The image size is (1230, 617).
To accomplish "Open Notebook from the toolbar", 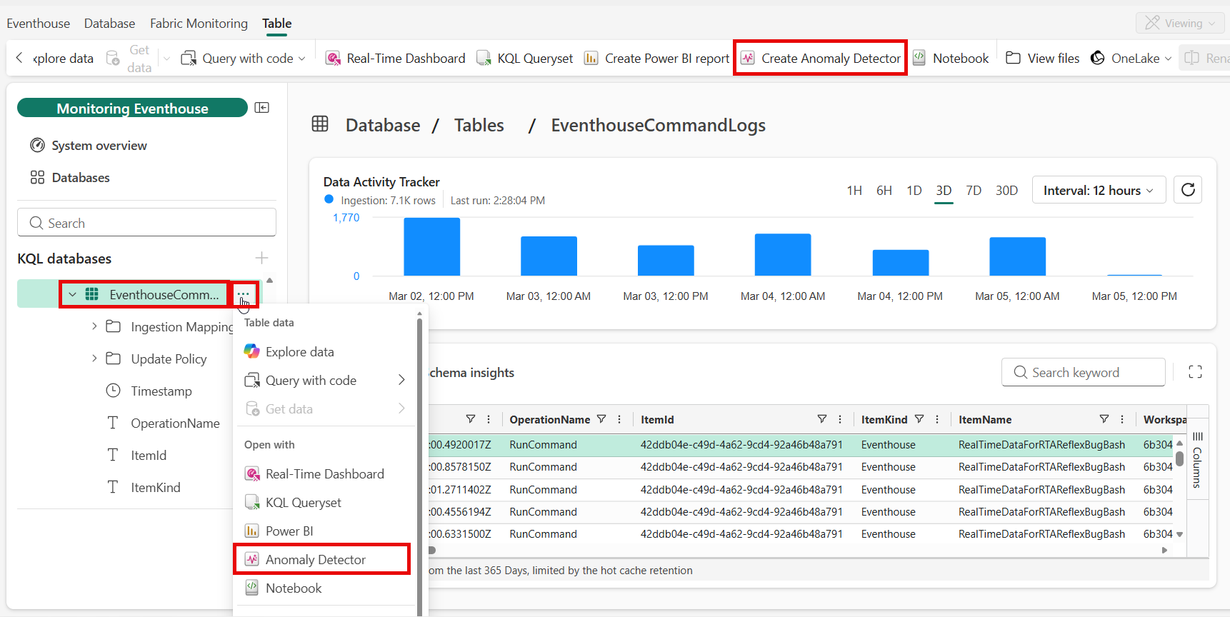I will 951,58.
